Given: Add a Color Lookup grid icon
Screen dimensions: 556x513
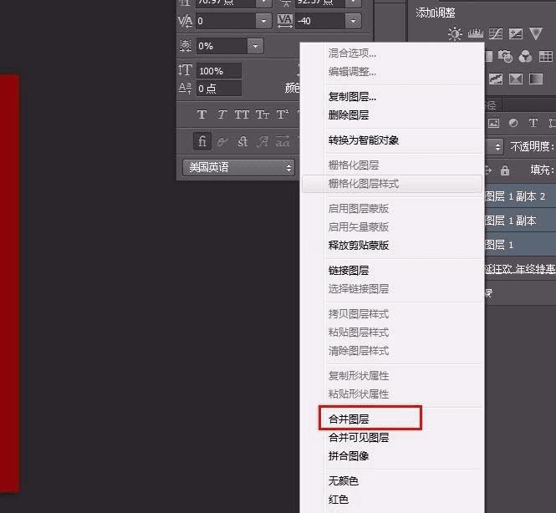Looking at the screenshot, I should pyautogui.click(x=545, y=56).
